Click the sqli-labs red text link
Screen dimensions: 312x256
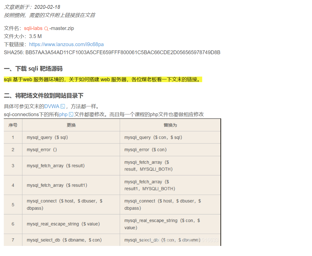pyautogui.click(x=33, y=28)
